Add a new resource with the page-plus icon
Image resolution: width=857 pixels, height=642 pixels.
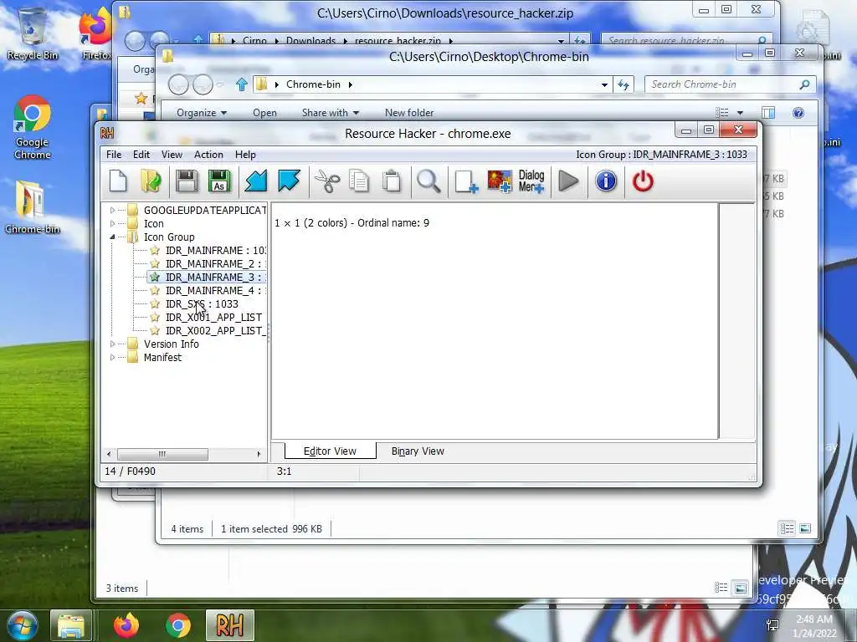[466, 181]
